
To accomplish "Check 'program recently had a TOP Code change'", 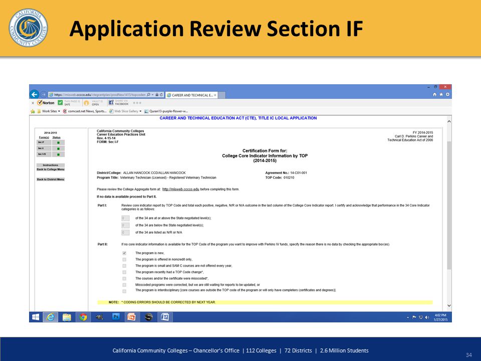I will click(124, 272).
